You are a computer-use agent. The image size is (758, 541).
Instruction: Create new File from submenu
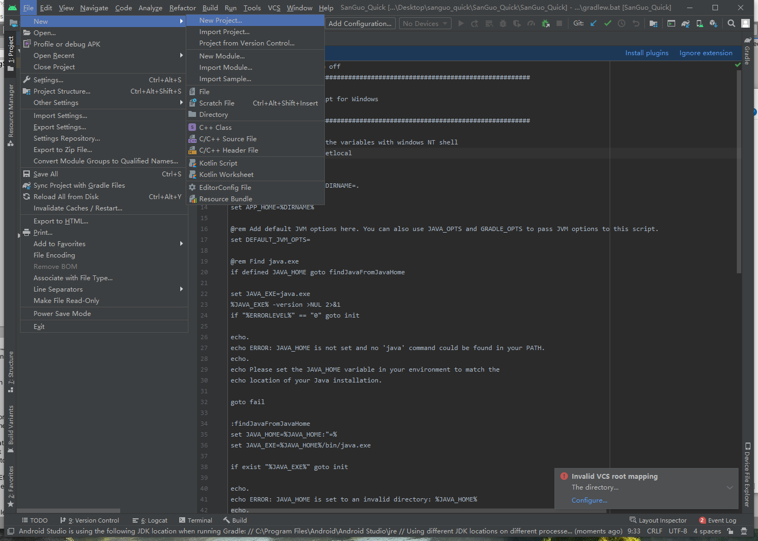[255, 92]
